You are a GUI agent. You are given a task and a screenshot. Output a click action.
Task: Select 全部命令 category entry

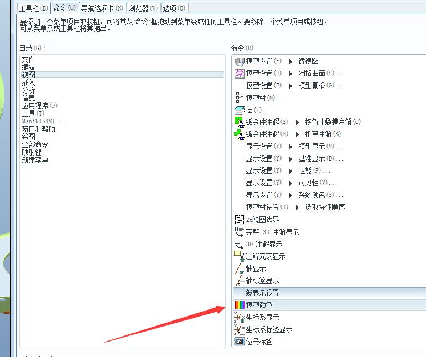[x=35, y=144]
